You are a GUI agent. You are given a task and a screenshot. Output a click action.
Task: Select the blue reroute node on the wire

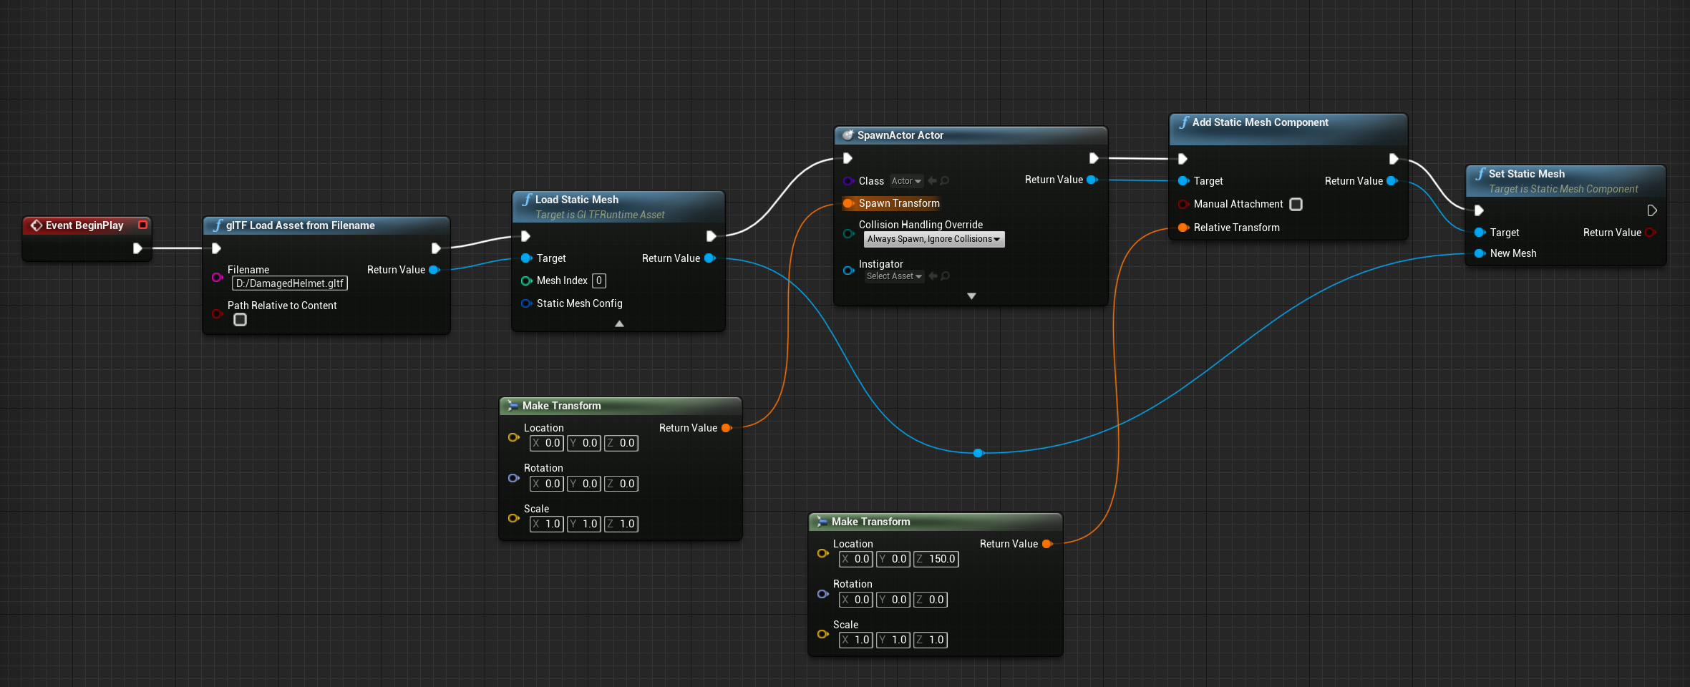coord(978,453)
